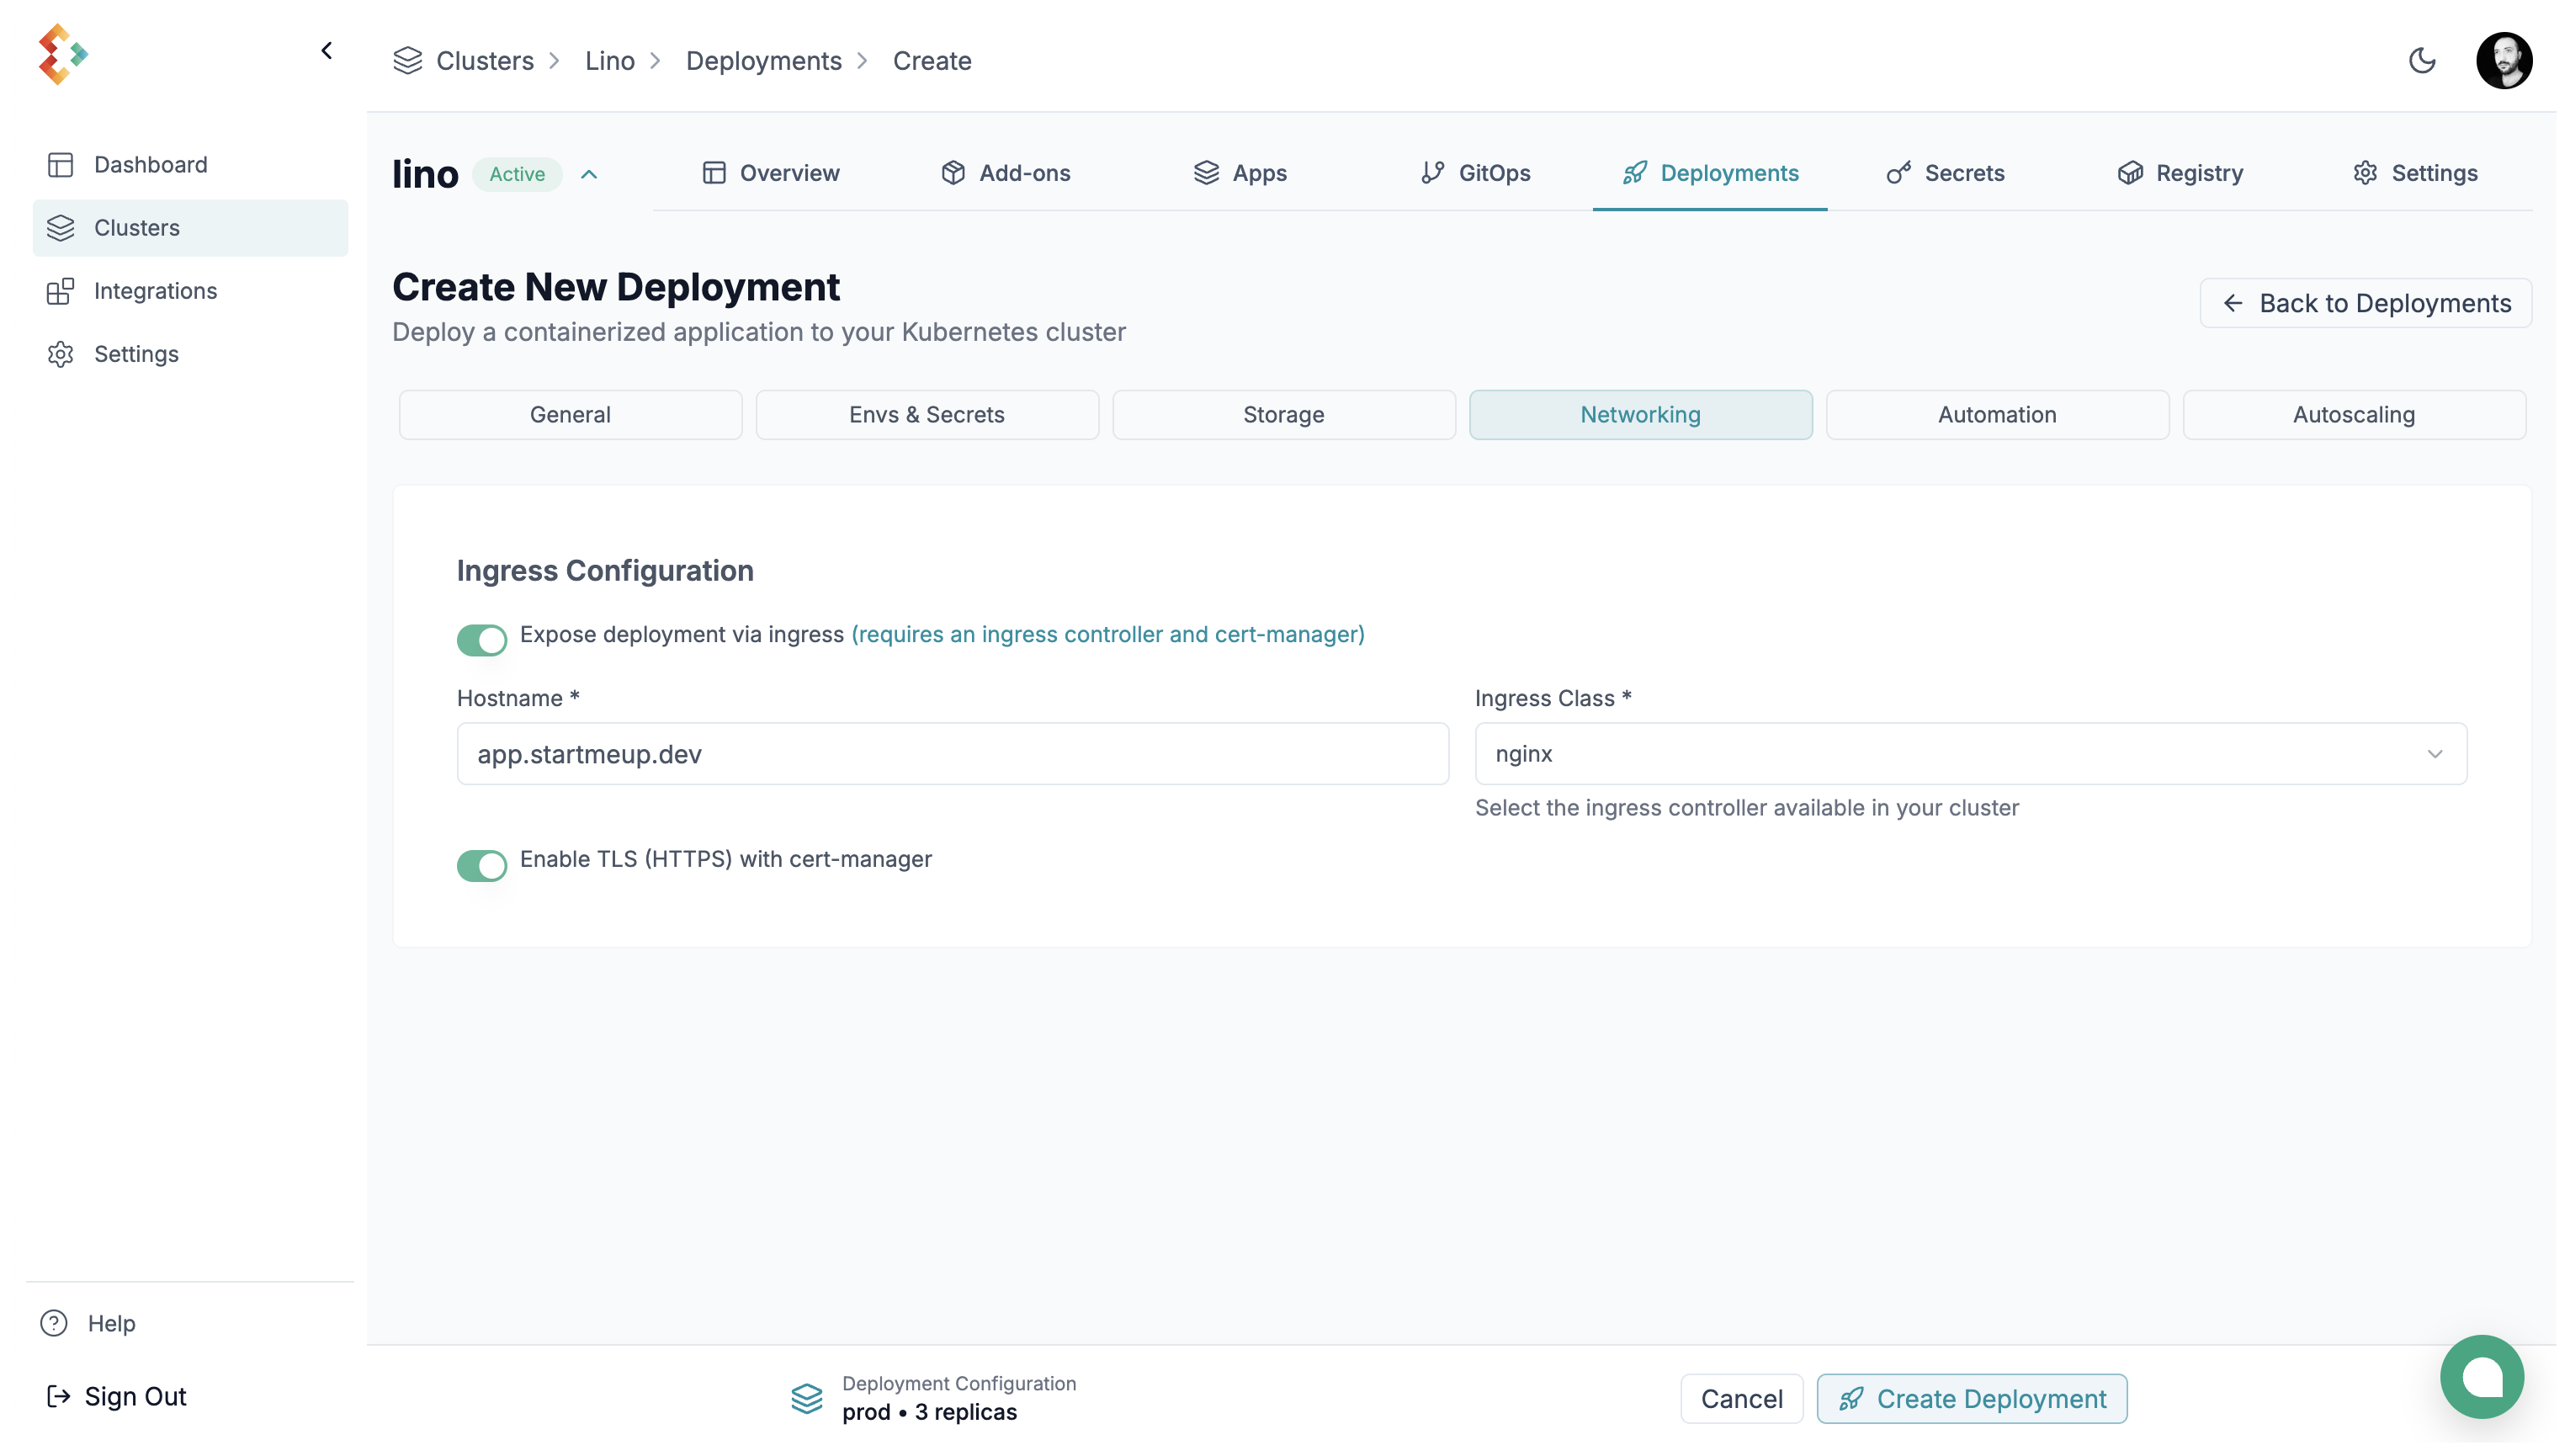2570x1456 pixels.
Task: Click the Integrations sidebar icon
Action: click(60, 291)
